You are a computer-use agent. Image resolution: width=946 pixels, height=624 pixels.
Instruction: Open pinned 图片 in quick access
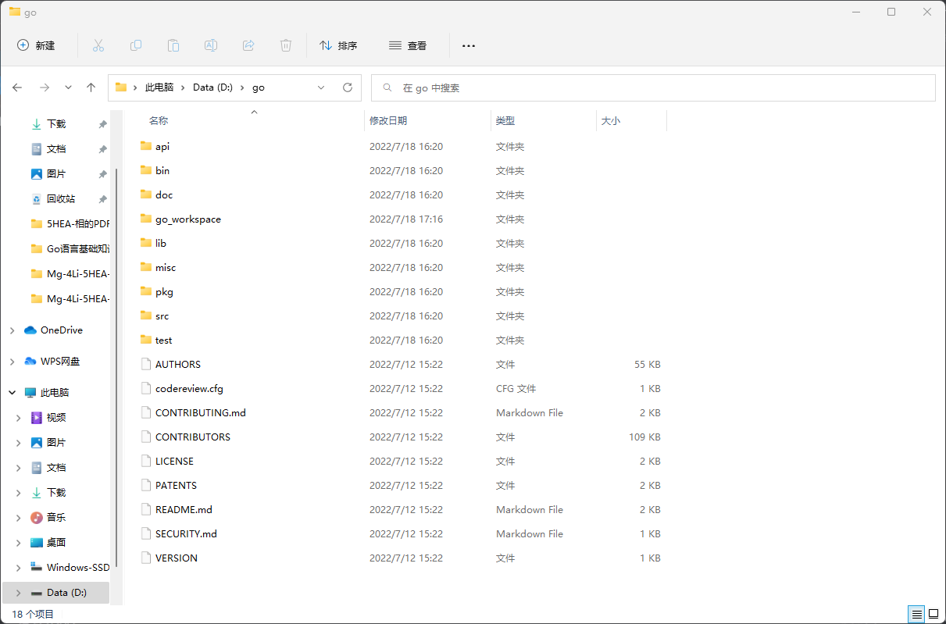pos(56,173)
